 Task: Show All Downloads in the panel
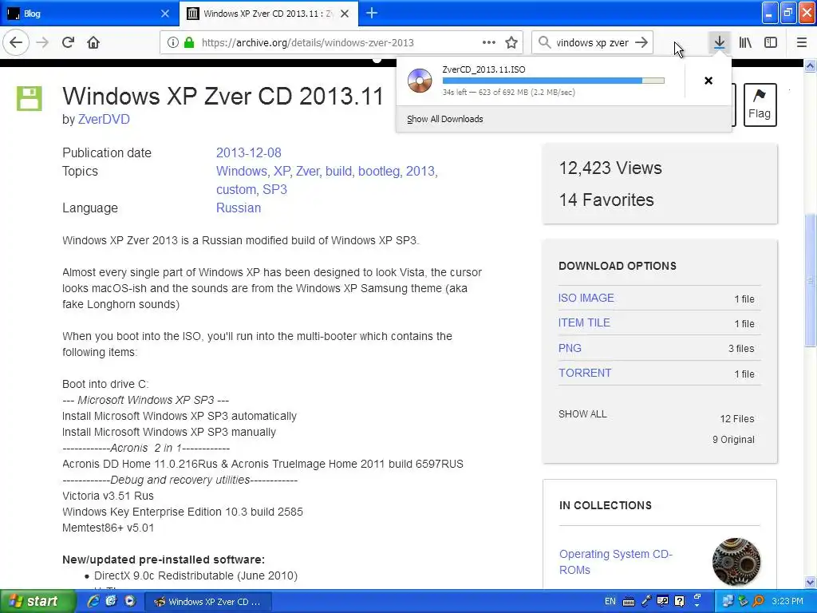(x=445, y=119)
